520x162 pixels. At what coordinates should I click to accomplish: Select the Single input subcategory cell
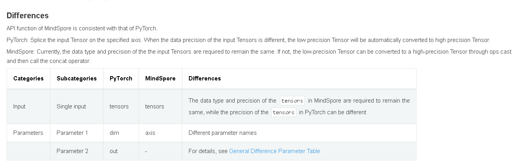pyautogui.click(x=71, y=106)
